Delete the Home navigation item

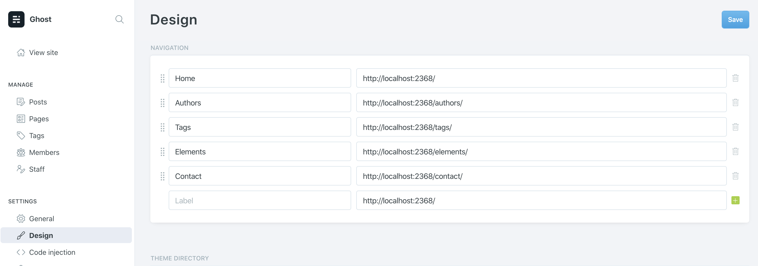735,78
